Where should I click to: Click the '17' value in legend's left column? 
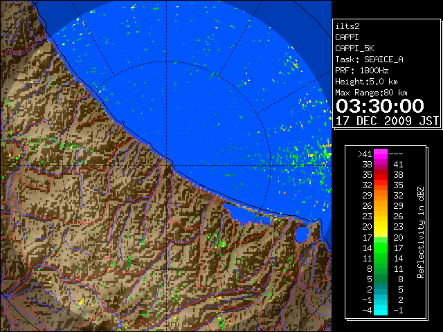tap(367, 237)
